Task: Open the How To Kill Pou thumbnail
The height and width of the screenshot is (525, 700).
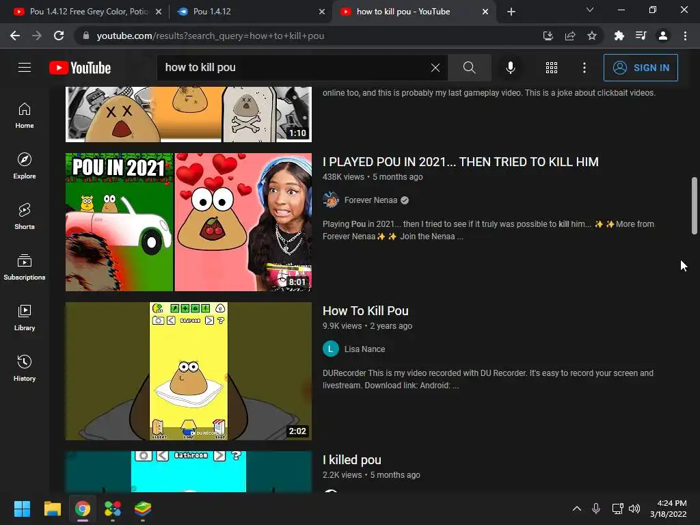Action: (189, 371)
